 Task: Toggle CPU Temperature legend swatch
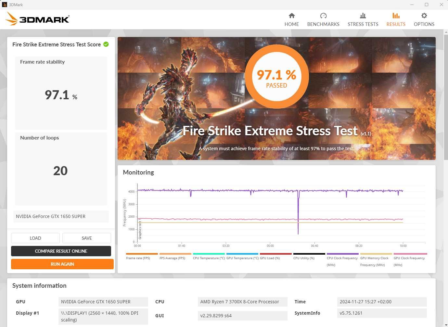209,254
